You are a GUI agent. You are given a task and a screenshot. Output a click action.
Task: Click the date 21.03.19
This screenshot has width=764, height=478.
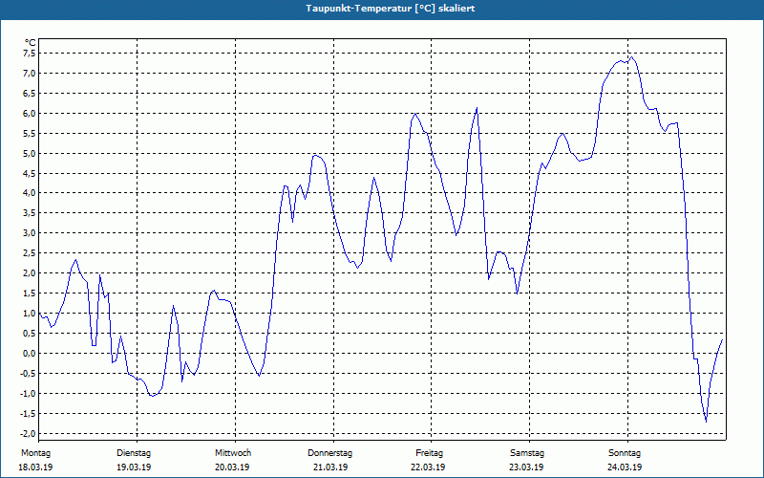pyautogui.click(x=330, y=467)
